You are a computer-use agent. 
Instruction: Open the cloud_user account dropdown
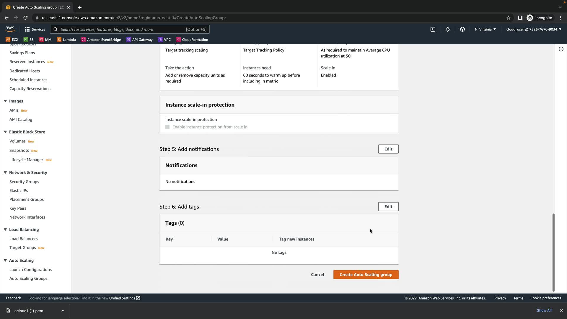click(533, 29)
